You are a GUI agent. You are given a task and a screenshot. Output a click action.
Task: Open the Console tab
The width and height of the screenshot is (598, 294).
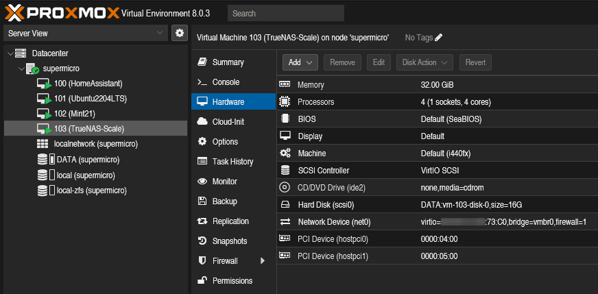pos(233,82)
